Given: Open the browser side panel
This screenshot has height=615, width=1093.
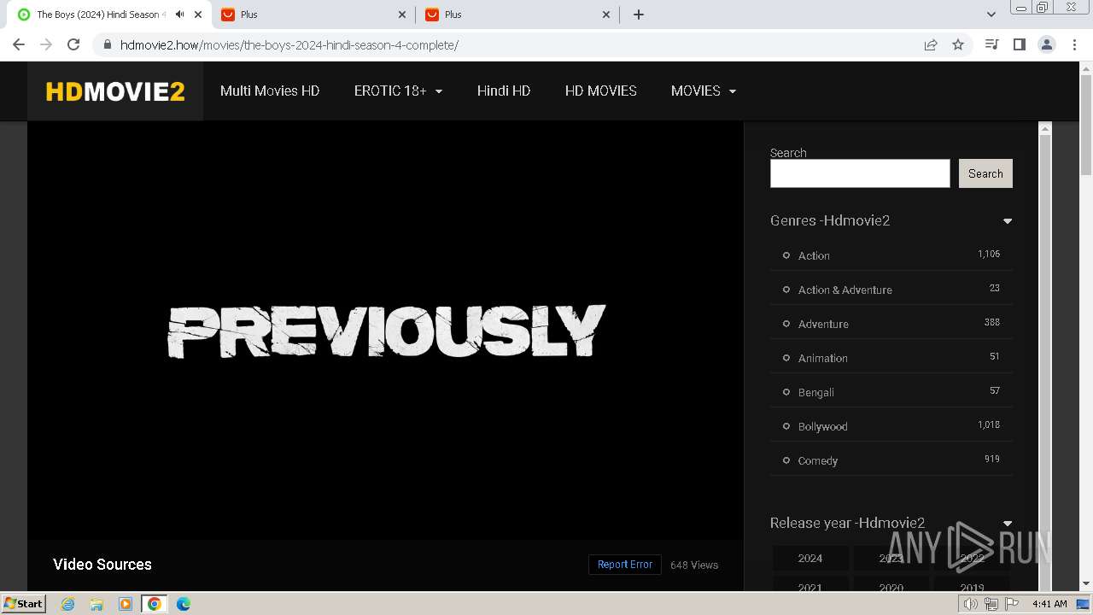Looking at the screenshot, I should click(x=1019, y=44).
